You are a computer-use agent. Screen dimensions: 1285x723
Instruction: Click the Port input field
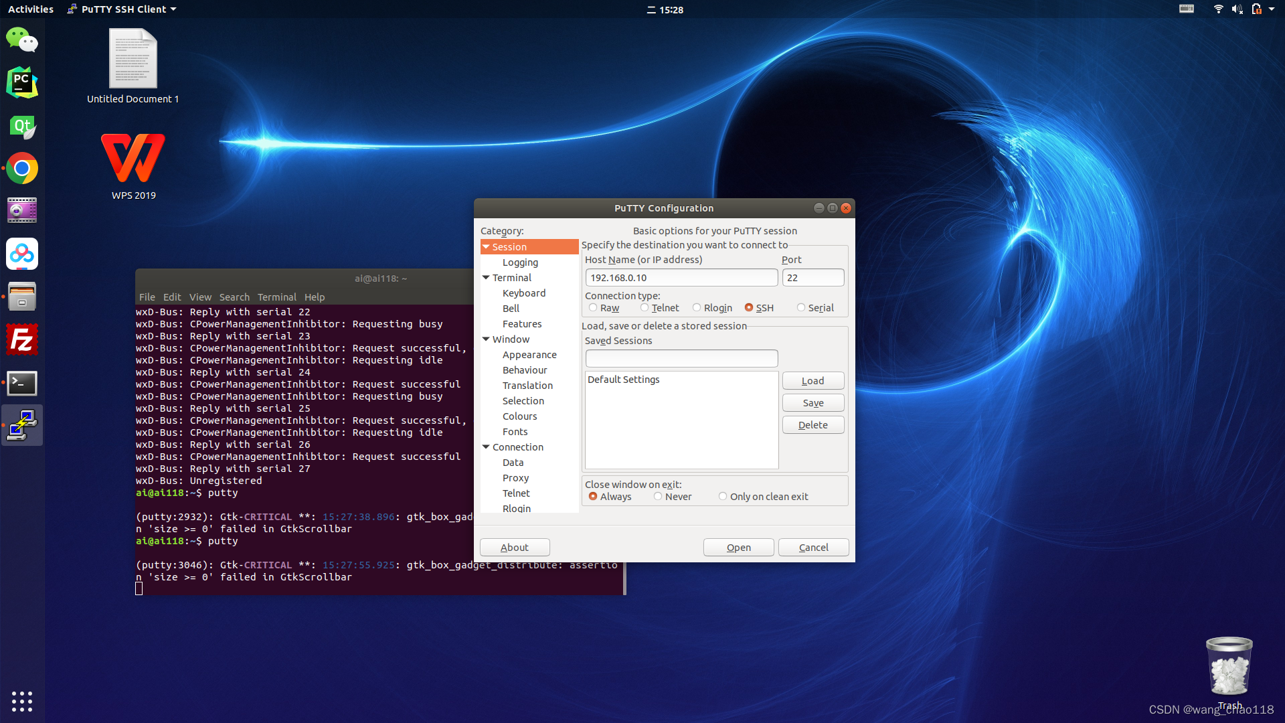[x=813, y=277]
